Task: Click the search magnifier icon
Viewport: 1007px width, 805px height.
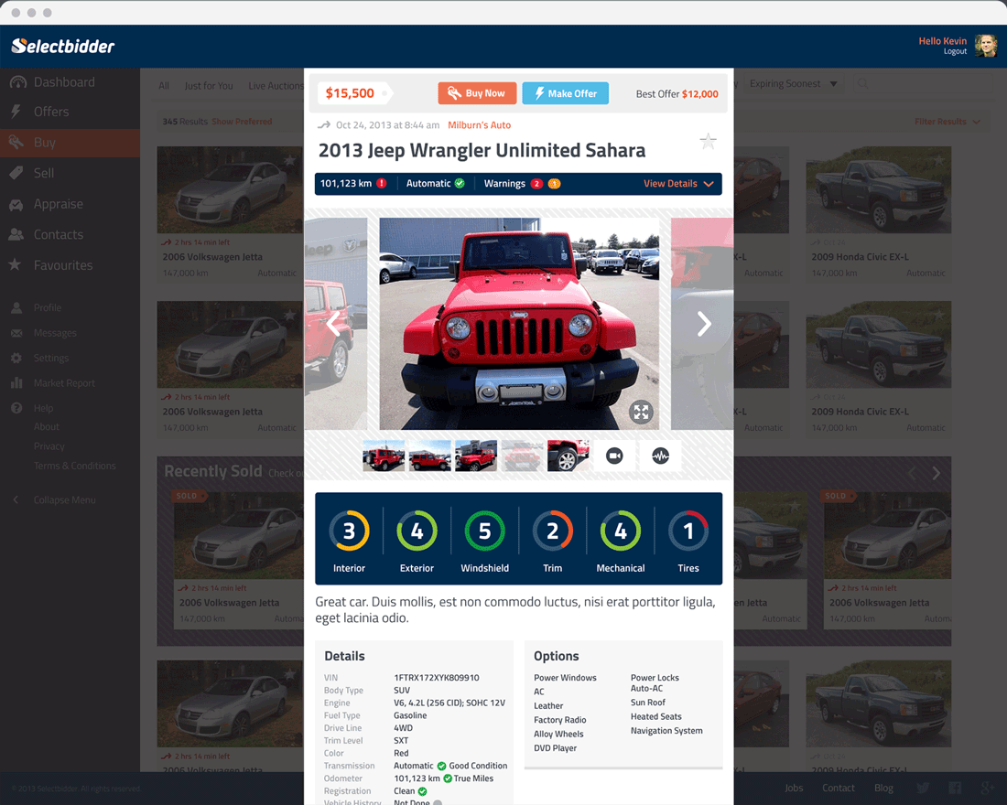Action: pyautogui.click(x=862, y=83)
